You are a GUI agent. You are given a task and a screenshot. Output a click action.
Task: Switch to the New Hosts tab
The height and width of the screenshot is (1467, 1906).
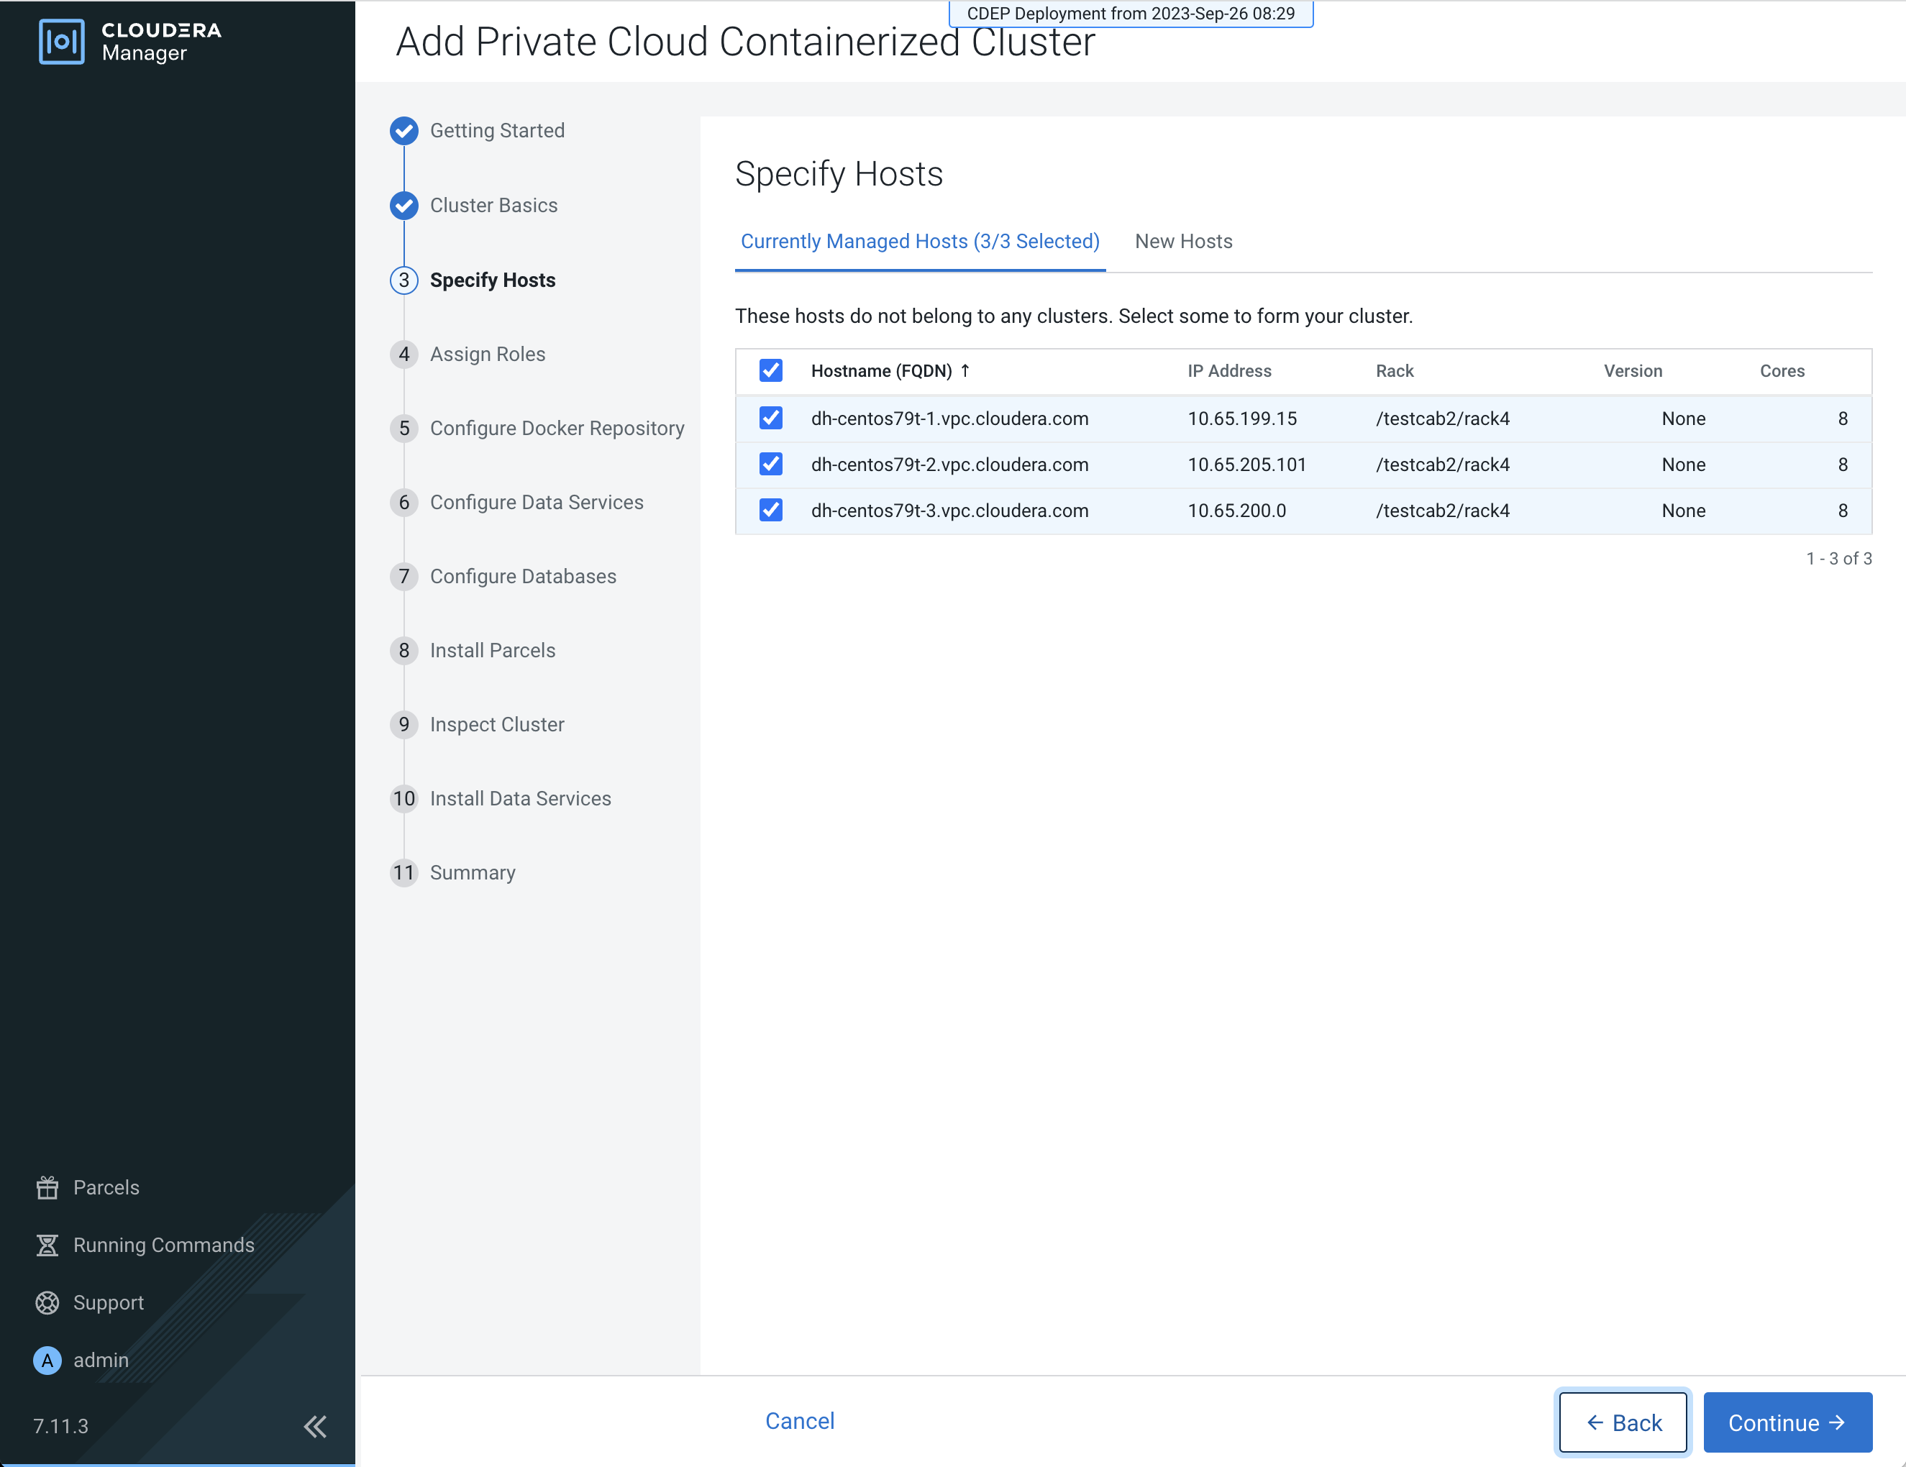click(x=1183, y=242)
